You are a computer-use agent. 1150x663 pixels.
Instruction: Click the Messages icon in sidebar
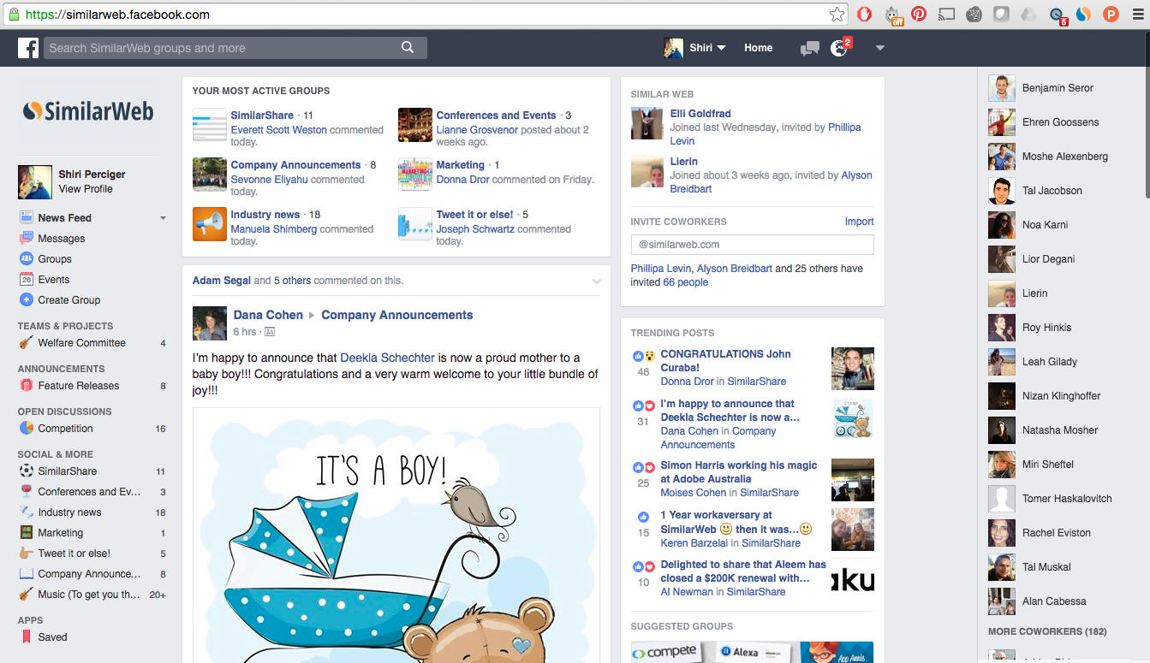tap(27, 238)
